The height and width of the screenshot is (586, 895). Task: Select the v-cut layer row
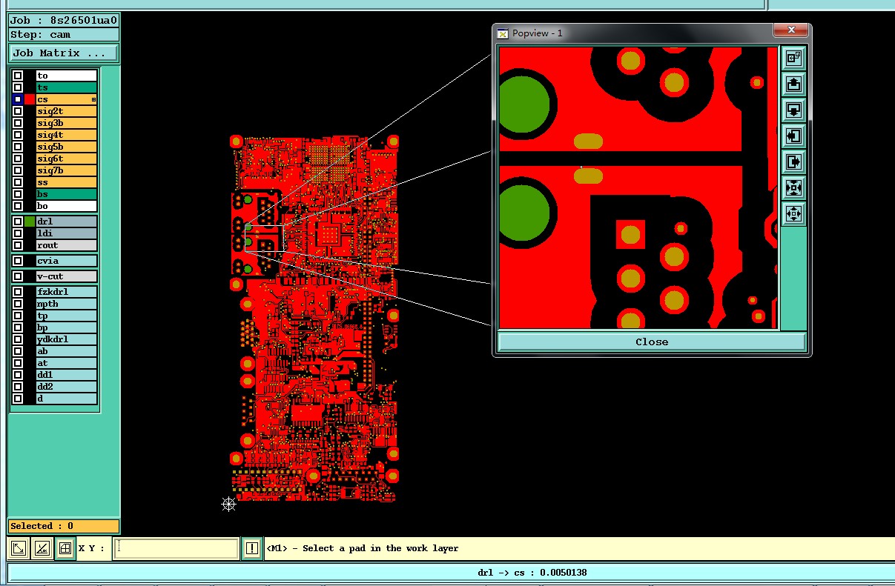click(x=54, y=276)
